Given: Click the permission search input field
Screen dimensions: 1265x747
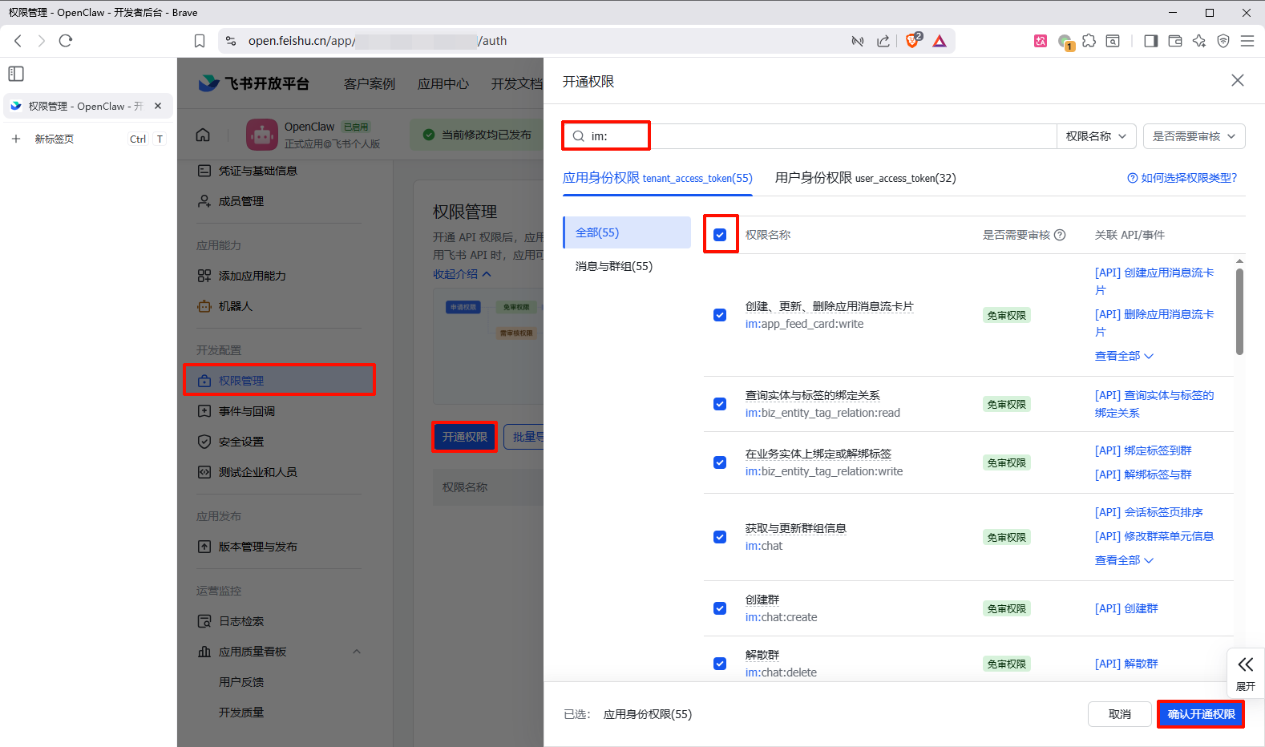Looking at the screenshot, I should pos(810,136).
